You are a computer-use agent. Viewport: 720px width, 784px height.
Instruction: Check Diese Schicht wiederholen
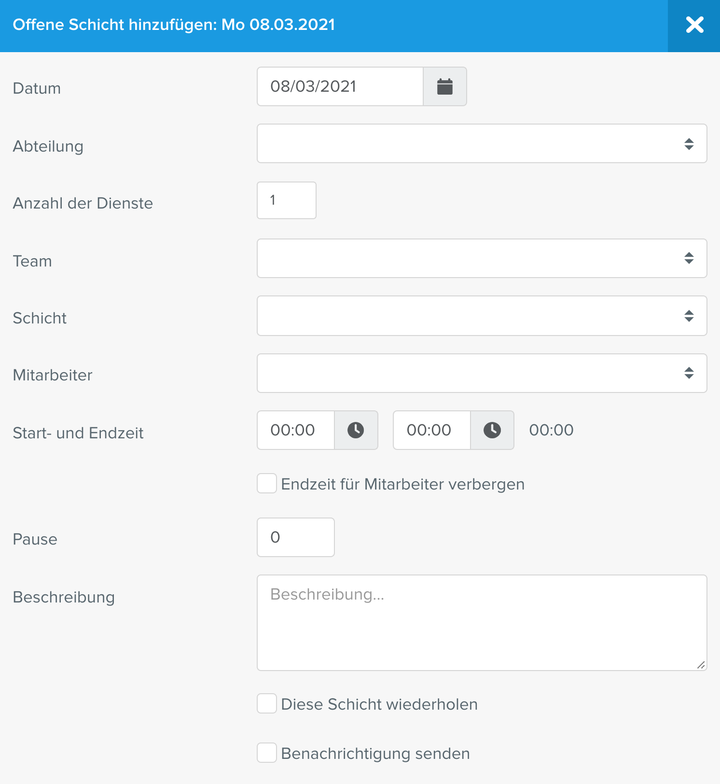(267, 703)
